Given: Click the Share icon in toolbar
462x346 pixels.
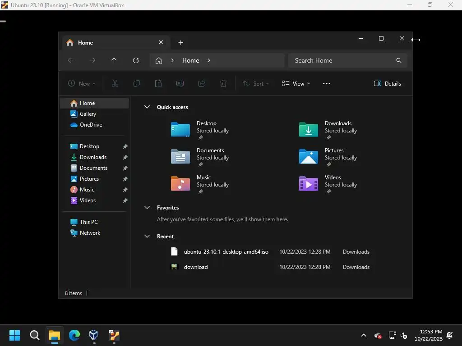Looking at the screenshot, I should click(x=202, y=83).
